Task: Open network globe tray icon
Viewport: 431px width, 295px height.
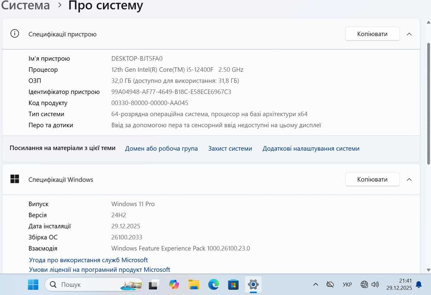Action: [x=364, y=285]
